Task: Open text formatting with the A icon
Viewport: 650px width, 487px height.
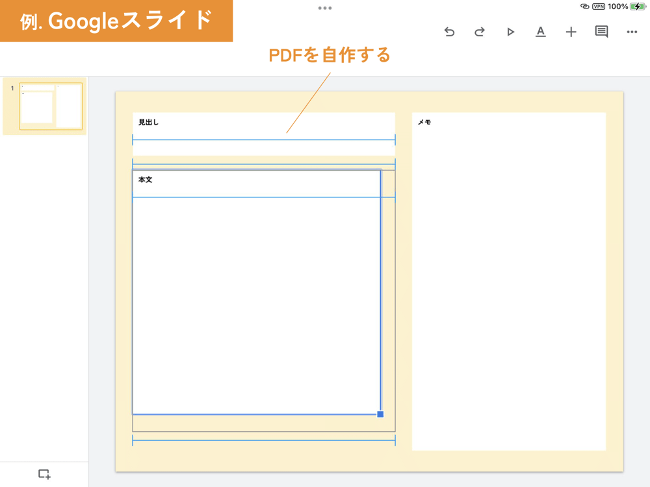Action: coord(541,32)
